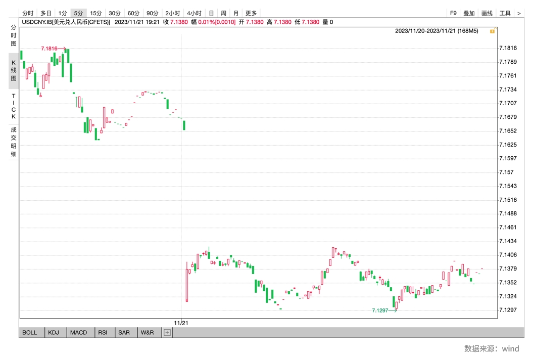Select the 多日 timeframe tab
The image size is (533, 357).
pyautogui.click(x=46, y=13)
